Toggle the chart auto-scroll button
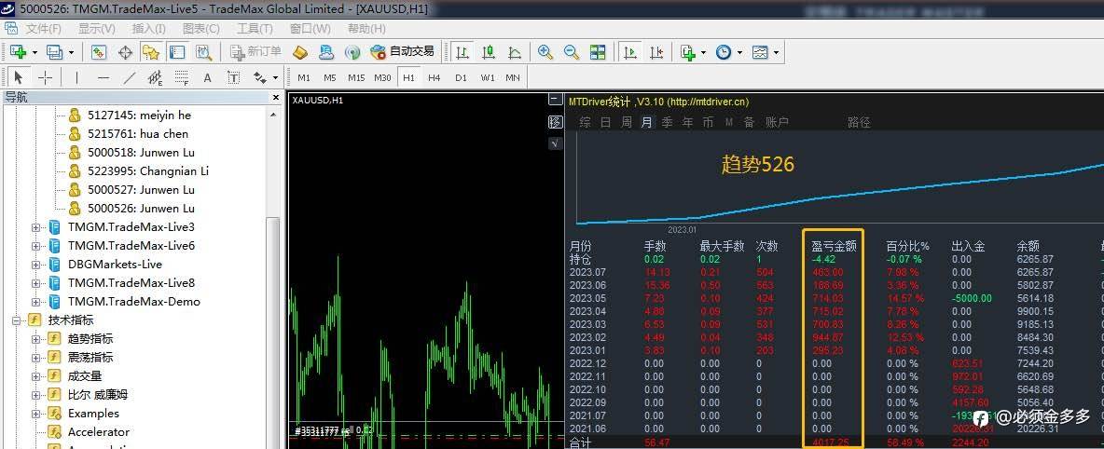Screen dimensions: 1104x449 [630, 52]
